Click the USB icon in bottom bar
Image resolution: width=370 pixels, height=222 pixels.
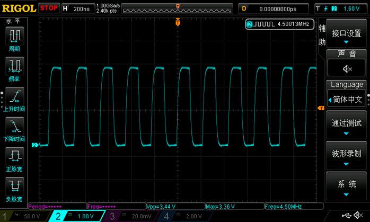tap(347, 215)
